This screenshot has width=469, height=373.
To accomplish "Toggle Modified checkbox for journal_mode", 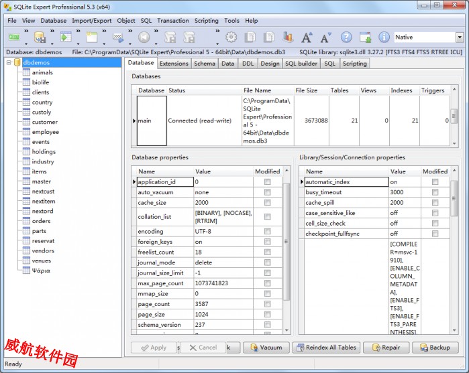I will pyautogui.click(x=268, y=263).
